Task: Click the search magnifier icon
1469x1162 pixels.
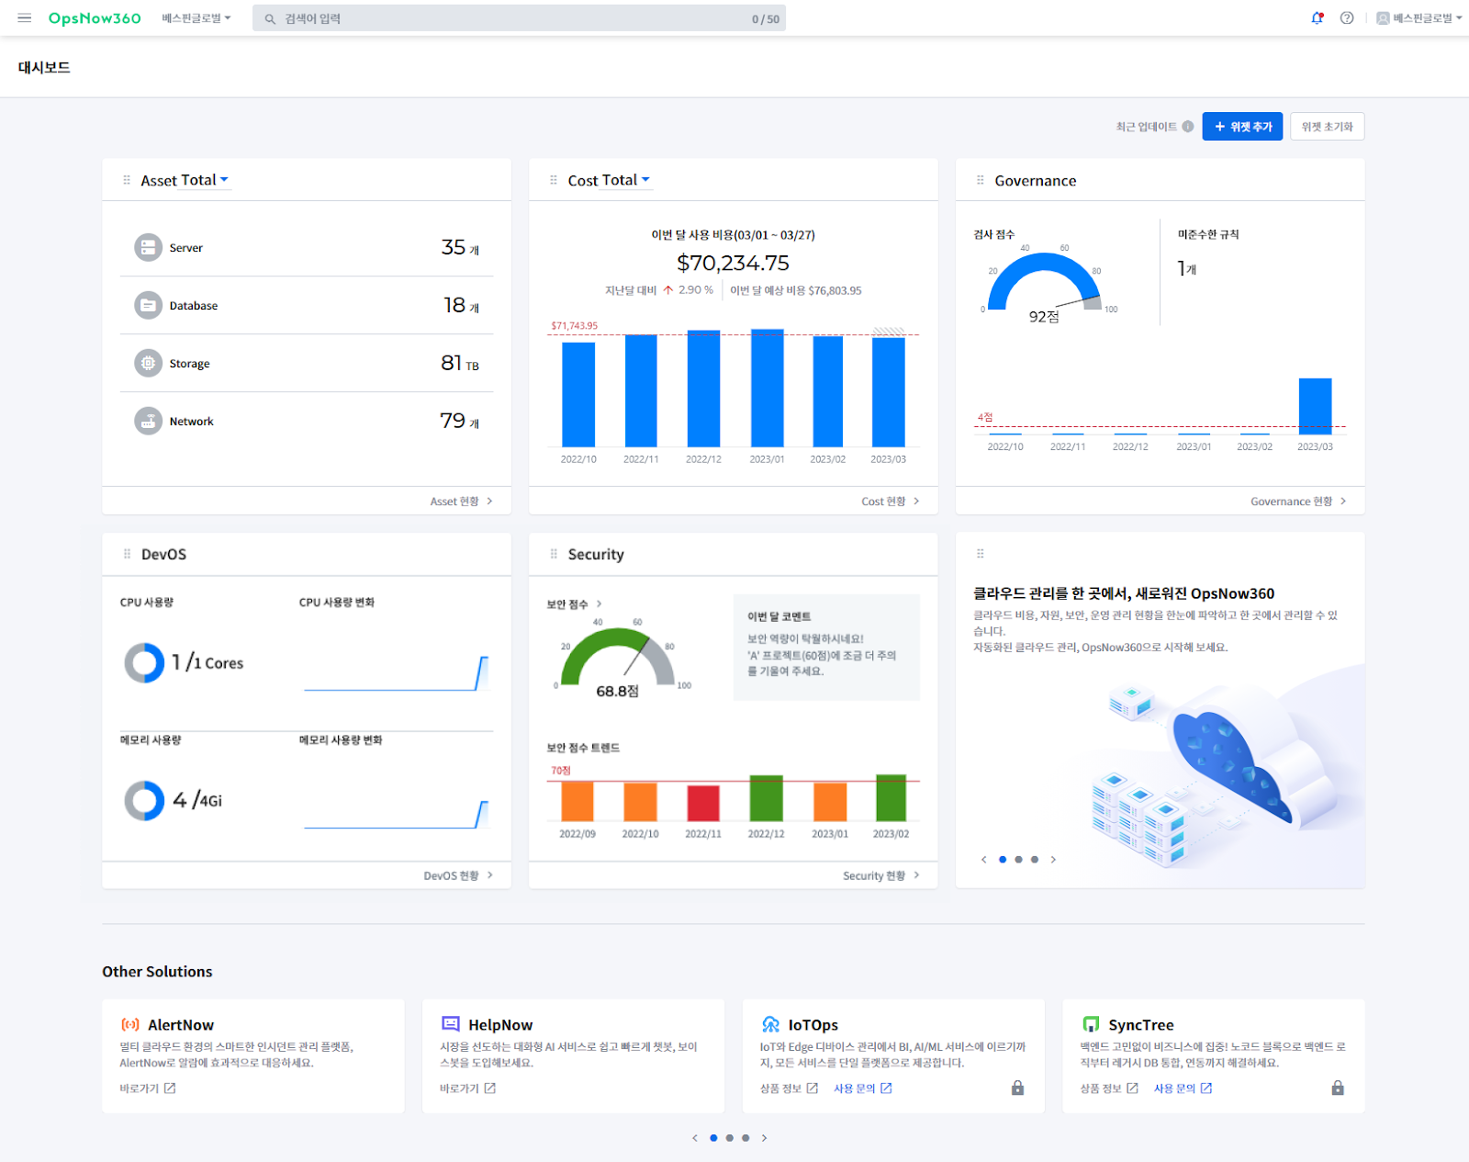Action: [270, 19]
